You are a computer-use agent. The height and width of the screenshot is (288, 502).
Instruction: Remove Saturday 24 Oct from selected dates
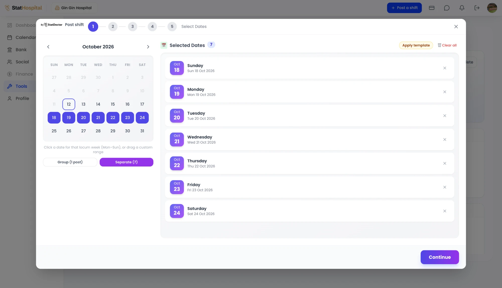(x=445, y=211)
